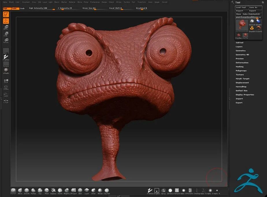
Task: Expand the SubTool sub-palette
Action: 239,42
